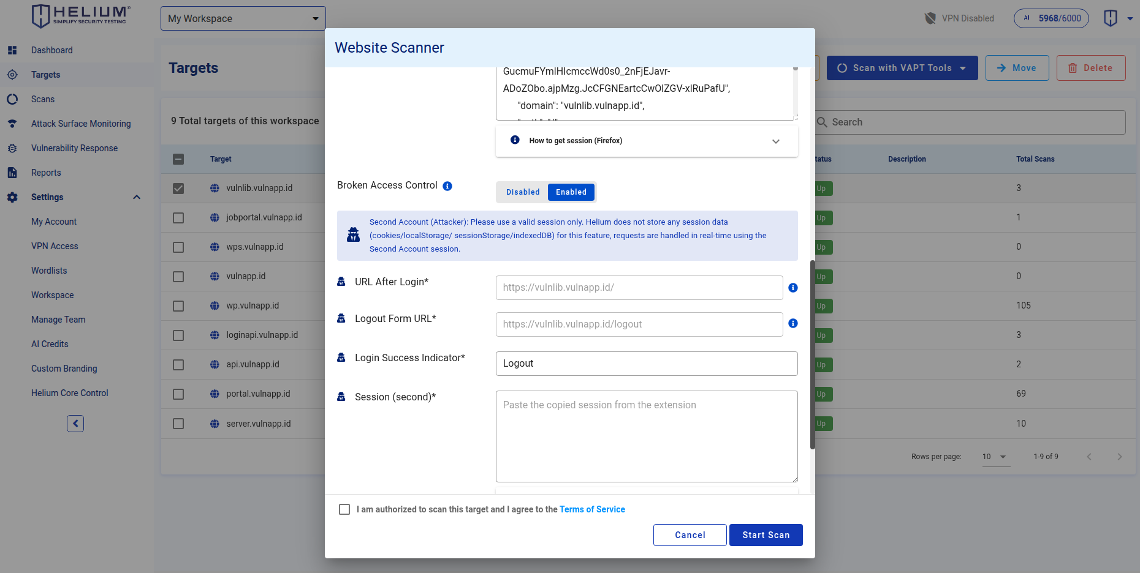This screenshot has width=1140, height=573.
Task: Open the account menu caret
Action: coord(1130,18)
